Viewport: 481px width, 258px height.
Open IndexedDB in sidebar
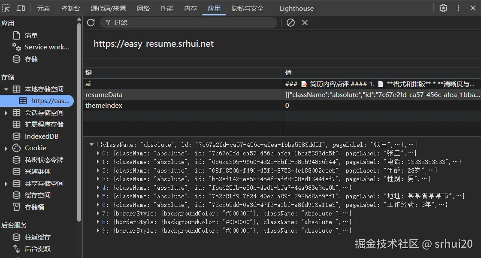click(x=42, y=136)
